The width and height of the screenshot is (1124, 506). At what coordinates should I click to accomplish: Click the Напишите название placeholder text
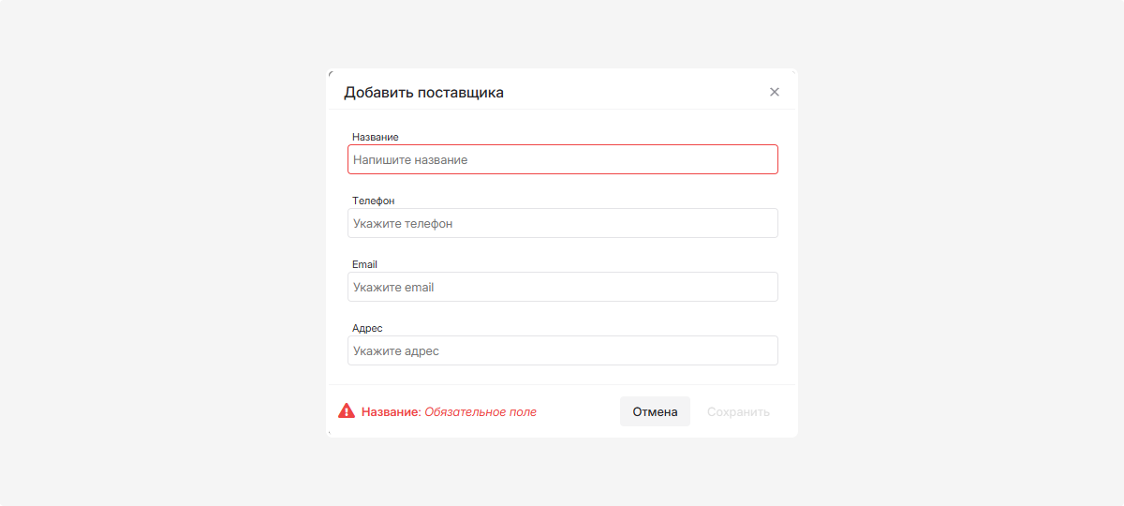[x=410, y=160]
